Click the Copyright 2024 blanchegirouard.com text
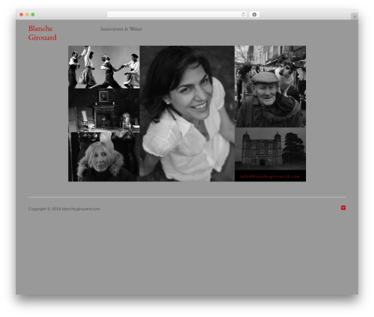Image resolution: width=374 pixels, height=317 pixels. (64, 209)
